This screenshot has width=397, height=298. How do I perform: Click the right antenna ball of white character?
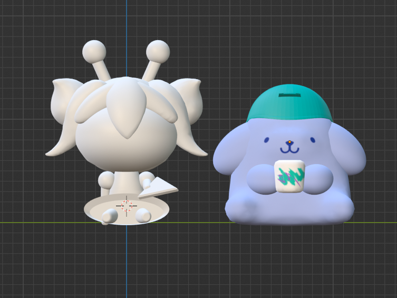click(158, 52)
